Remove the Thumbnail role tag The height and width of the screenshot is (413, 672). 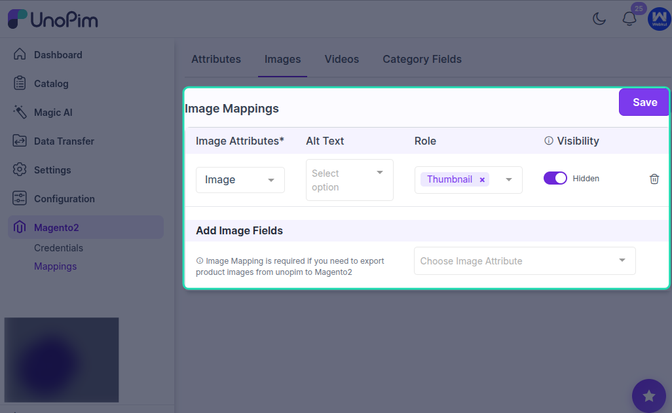pyautogui.click(x=482, y=179)
